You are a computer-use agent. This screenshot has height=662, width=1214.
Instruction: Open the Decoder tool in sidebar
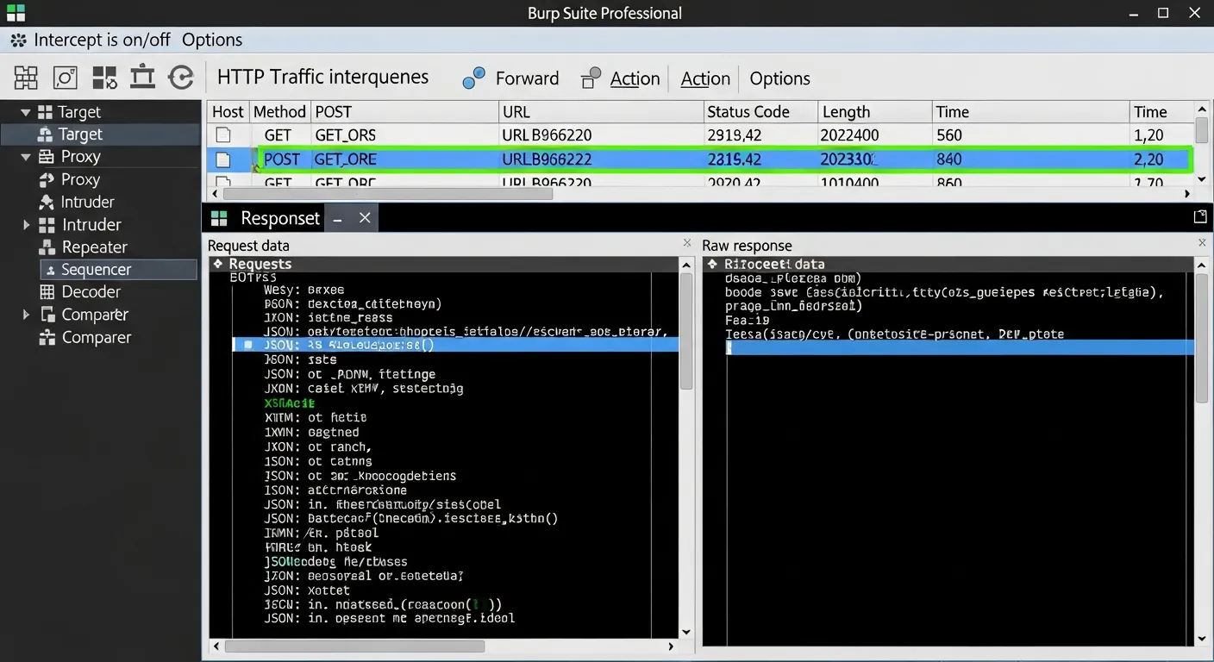click(x=91, y=292)
